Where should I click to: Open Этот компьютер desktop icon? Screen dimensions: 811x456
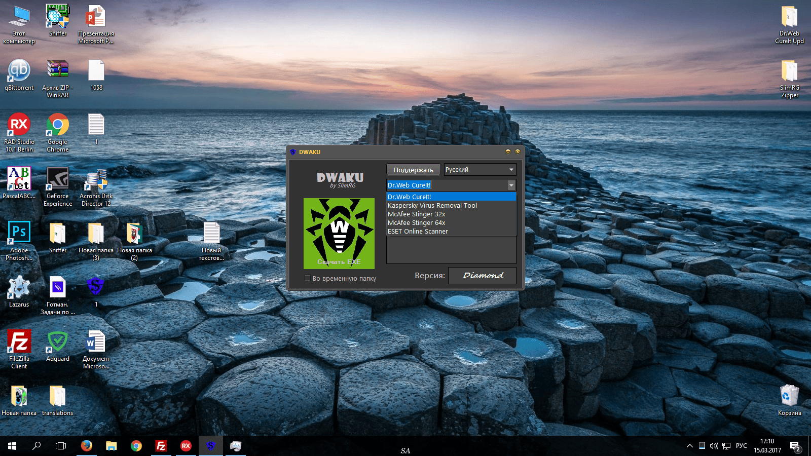point(19,24)
